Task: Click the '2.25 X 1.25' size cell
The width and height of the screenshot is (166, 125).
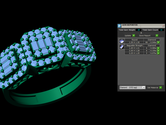Action: click(x=134, y=53)
